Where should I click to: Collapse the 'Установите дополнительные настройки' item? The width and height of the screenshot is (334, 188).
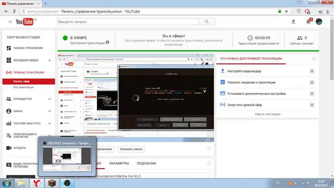pos(312,93)
